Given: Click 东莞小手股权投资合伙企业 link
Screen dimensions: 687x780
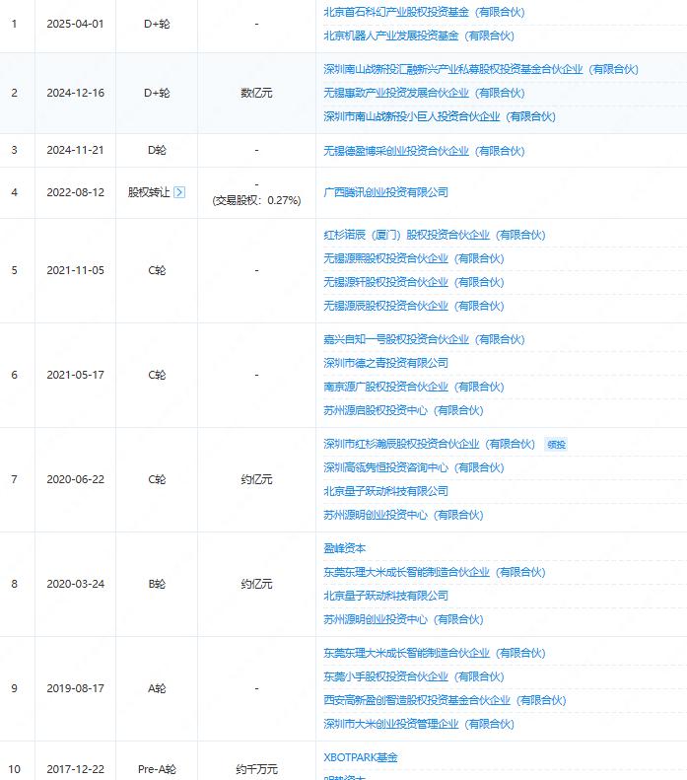Looking at the screenshot, I should pyautogui.click(x=385, y=676).
